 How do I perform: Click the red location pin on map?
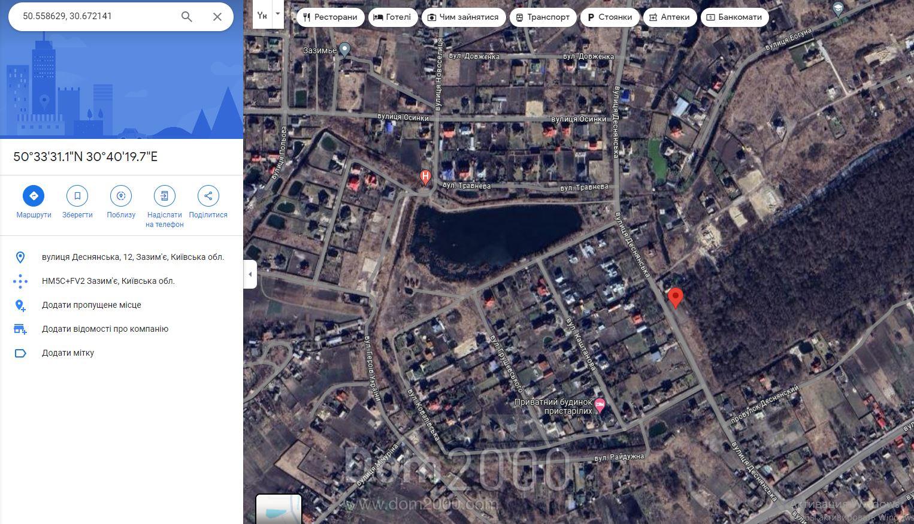[x=676, y=298]
